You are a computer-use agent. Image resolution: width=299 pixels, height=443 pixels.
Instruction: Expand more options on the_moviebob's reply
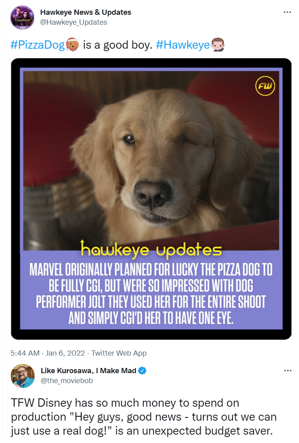pyautogui.click(x=287, y=371)
